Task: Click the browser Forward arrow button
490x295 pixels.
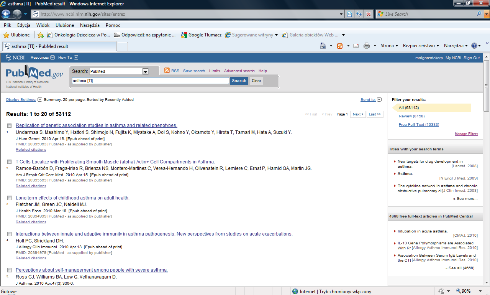Action: 17,14
